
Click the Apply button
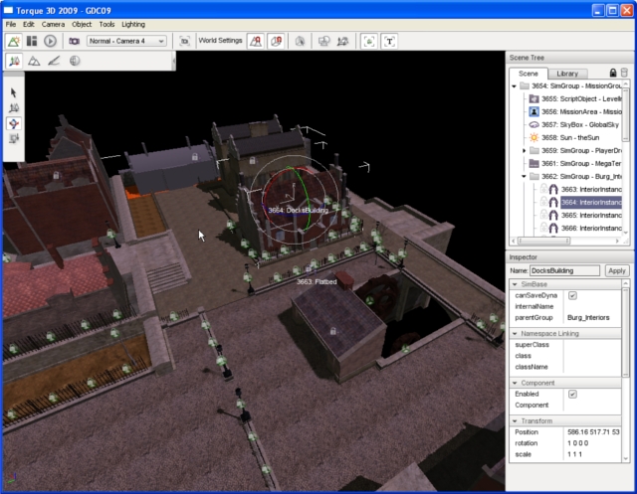point(617,270)
